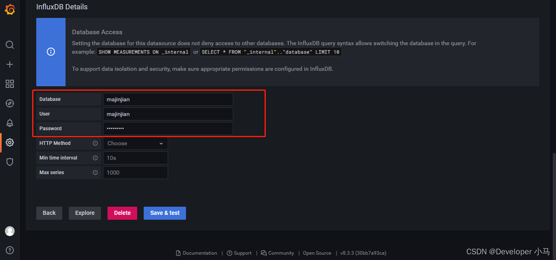Focus the Database input field
Screen dimensions: 556x260
point(168,99)
